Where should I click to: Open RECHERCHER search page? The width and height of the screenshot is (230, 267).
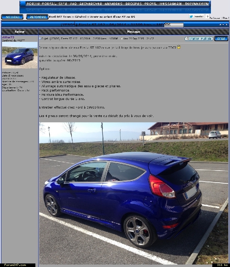click(91, 4)
